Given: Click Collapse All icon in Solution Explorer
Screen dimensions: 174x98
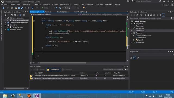Looking at the screenshot, I should click(151, 15).
